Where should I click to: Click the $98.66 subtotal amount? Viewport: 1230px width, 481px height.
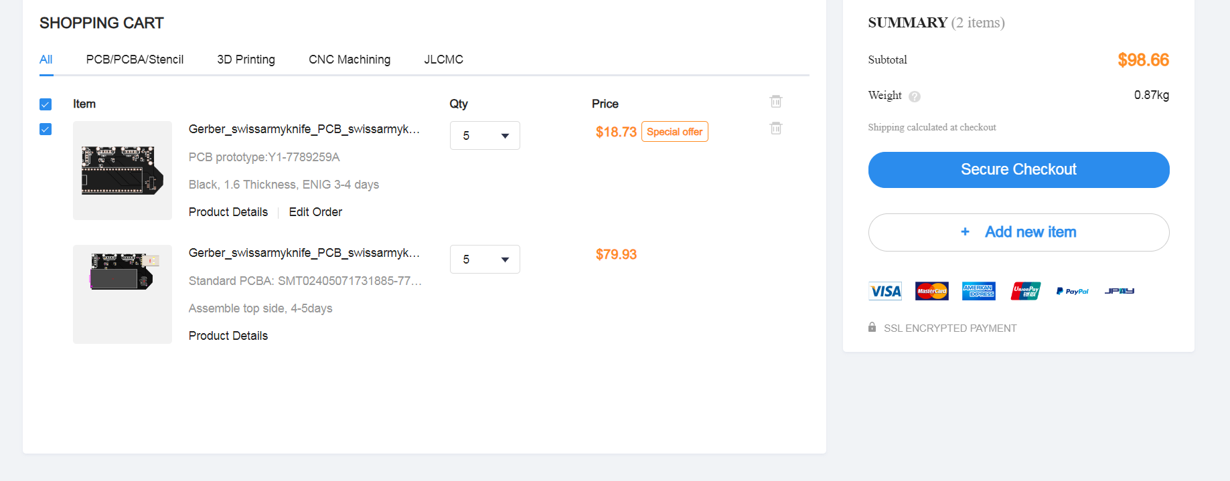coord(1143,60)
